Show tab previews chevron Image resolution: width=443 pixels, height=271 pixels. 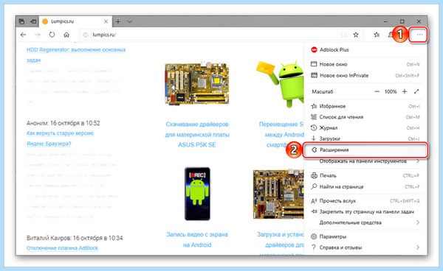[x=129, y=21]
